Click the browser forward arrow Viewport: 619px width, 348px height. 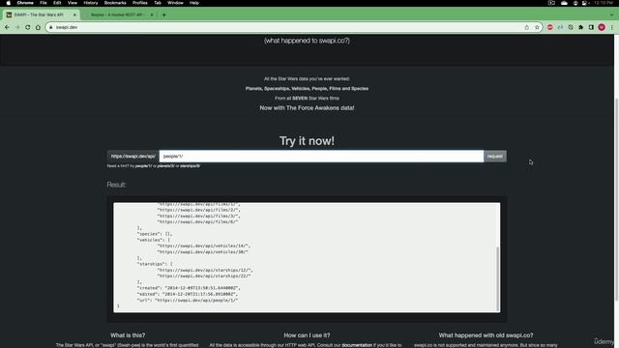(17, 27)
